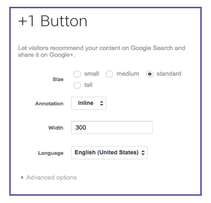Click the 'Advanced options' text link
The image size is (211, 203).
pyautogui.click(x=51, y=177)
